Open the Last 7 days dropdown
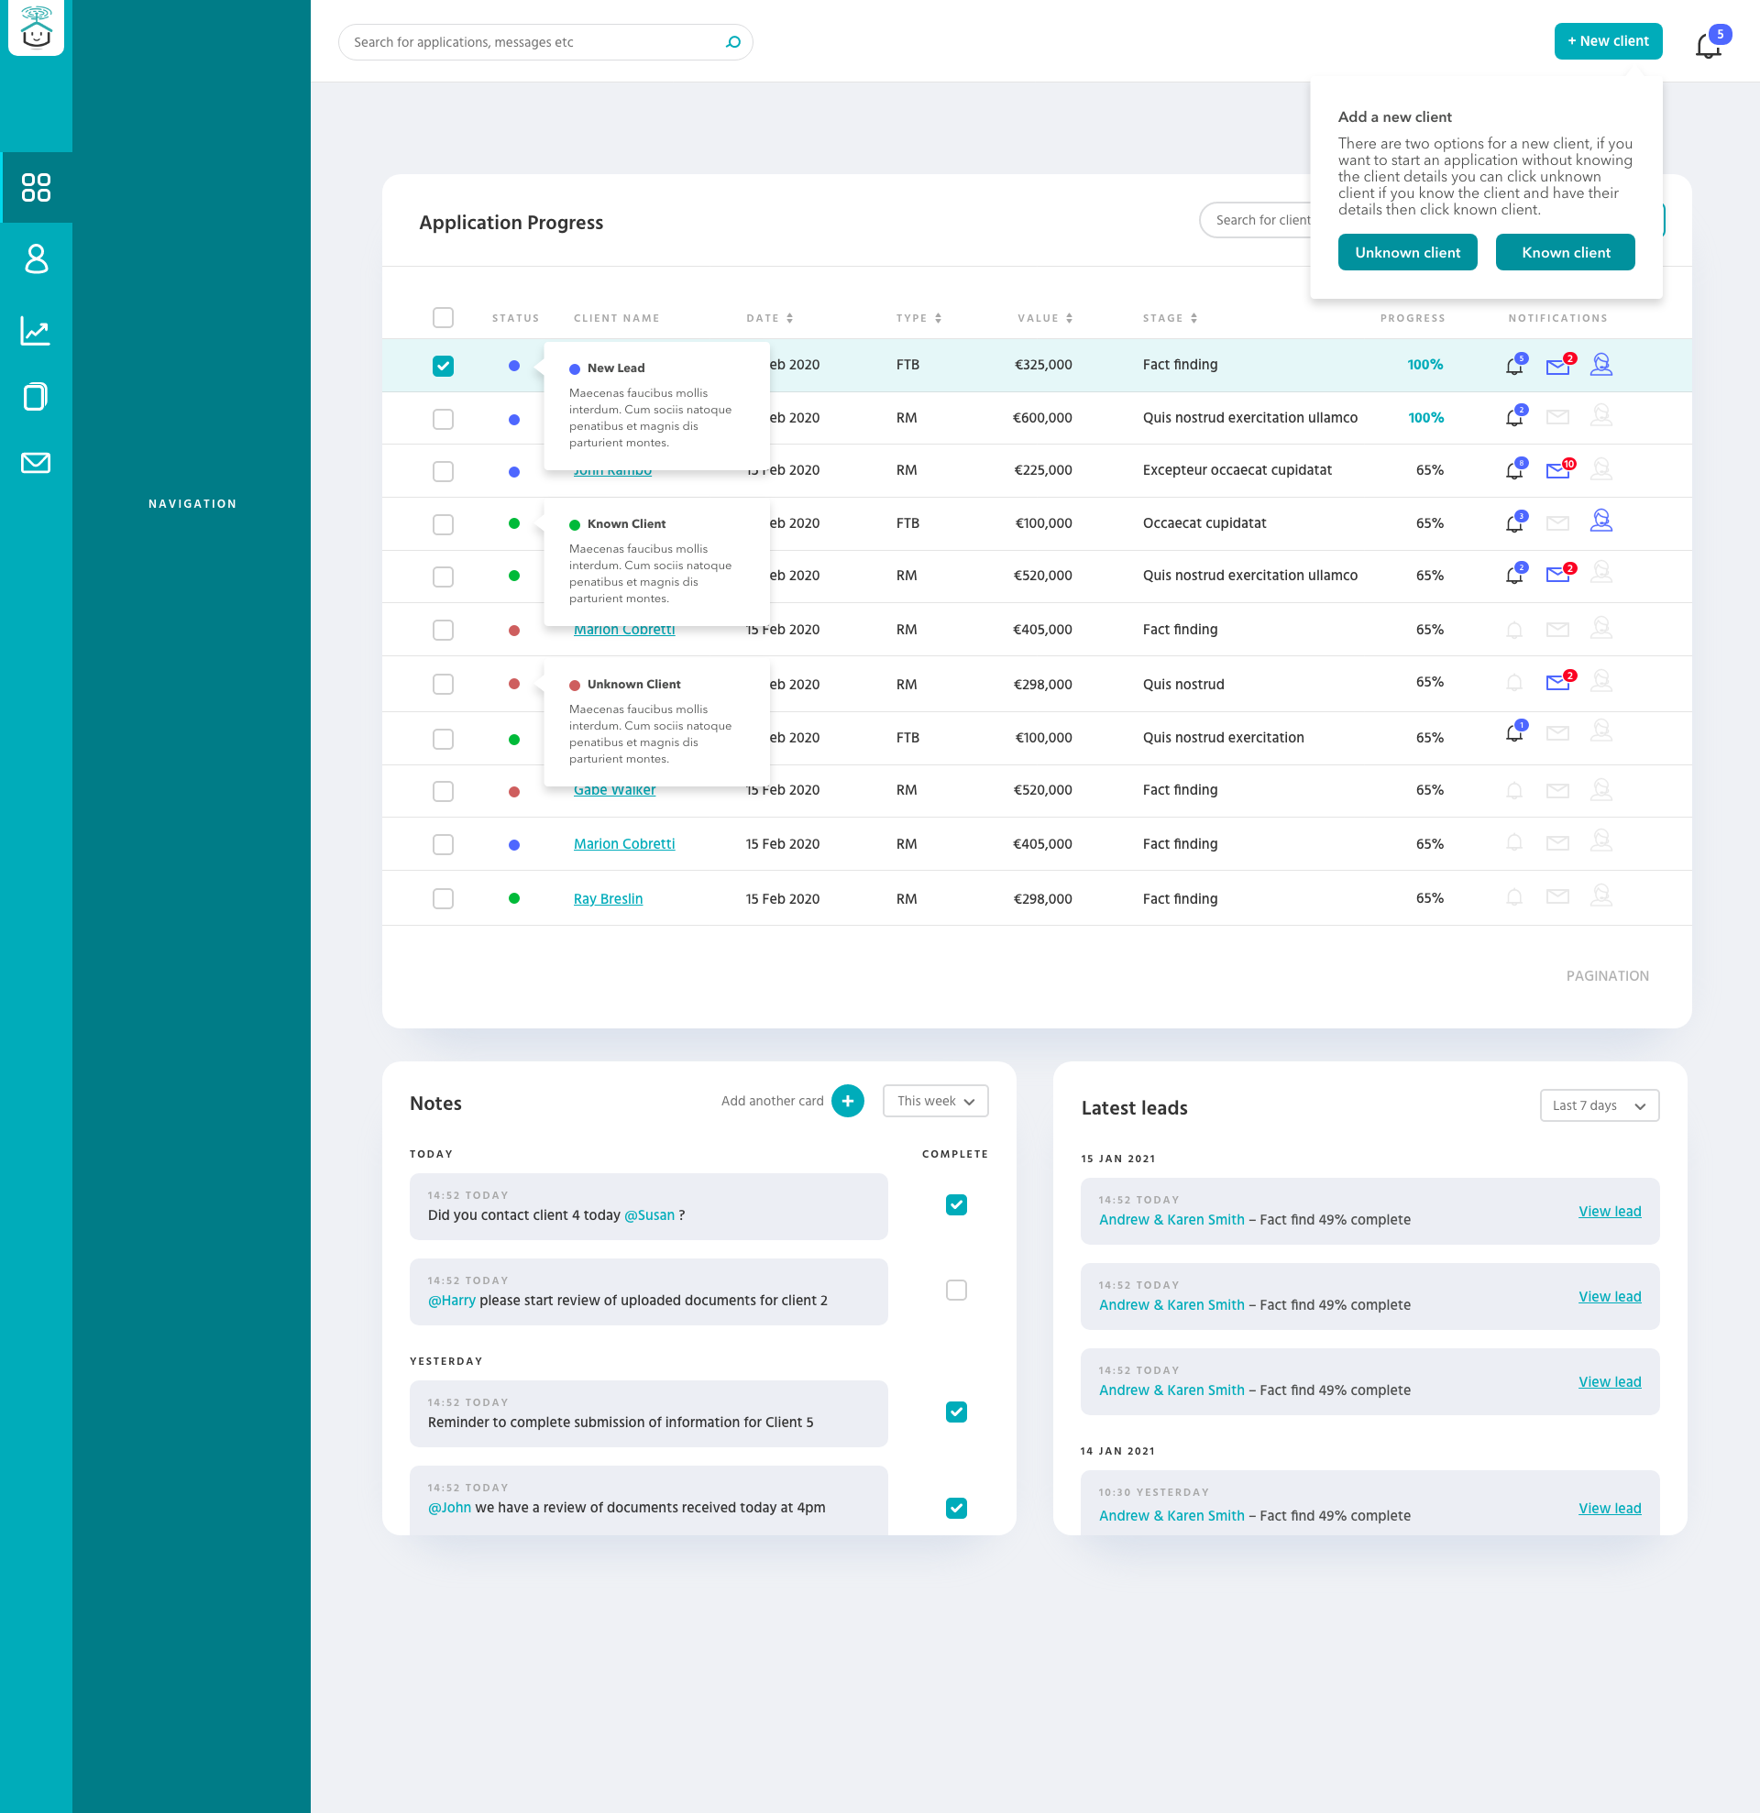Image resolution: width=1760 pixels, height=1813 pixels. (x=1598, y=1105)
